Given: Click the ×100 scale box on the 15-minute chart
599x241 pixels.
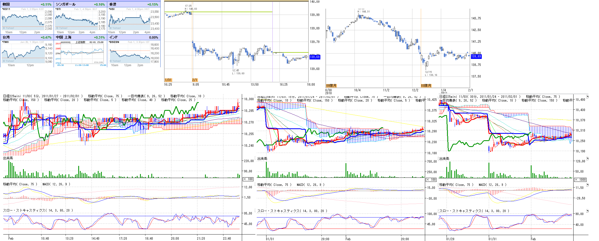Looking at the screenshot, I should pos(431,180).
